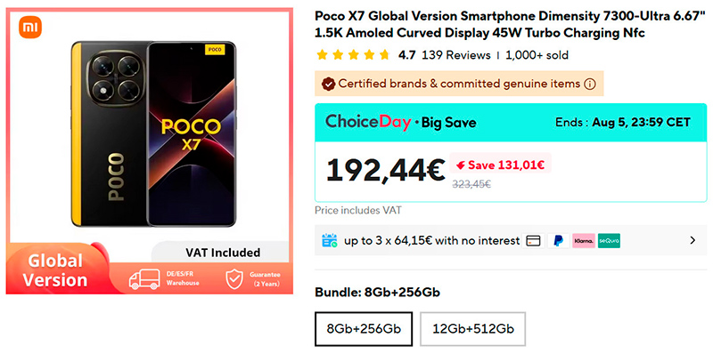The height and width of the screenshot is (354, 713).
Task: Click the guarantee shield icon
Action: coord(234,279)
